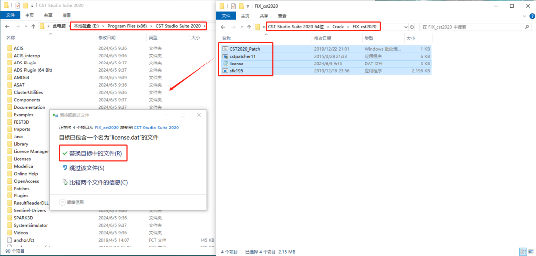Select OpenAccess folder
The width and height of the screenshot is (536, 256).
(x=26, y=181)
